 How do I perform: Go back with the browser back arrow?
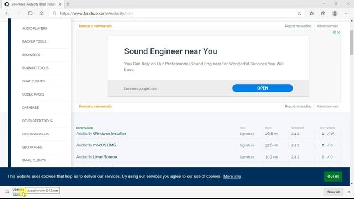click(7, 13)
